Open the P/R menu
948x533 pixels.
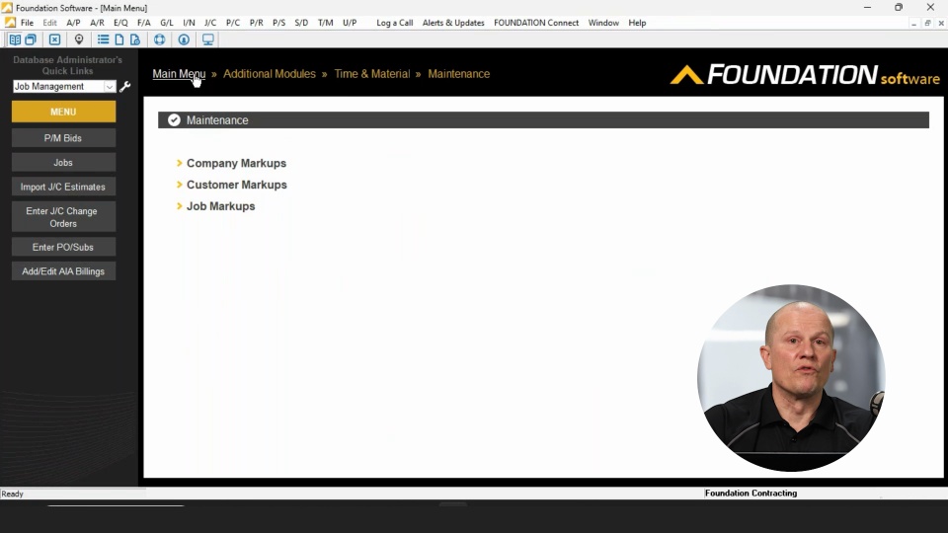point(257,23)
